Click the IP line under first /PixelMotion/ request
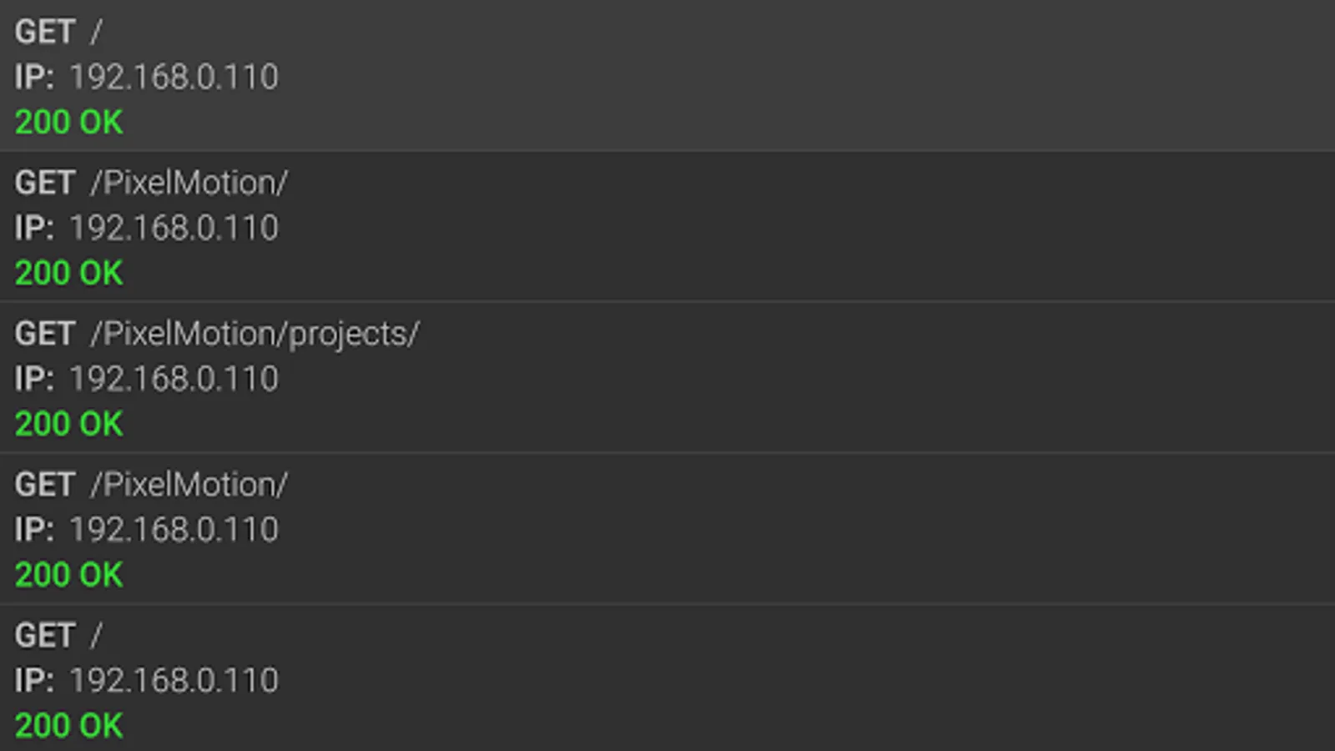This screenshot has height=751, width=1335. point(174,228)
